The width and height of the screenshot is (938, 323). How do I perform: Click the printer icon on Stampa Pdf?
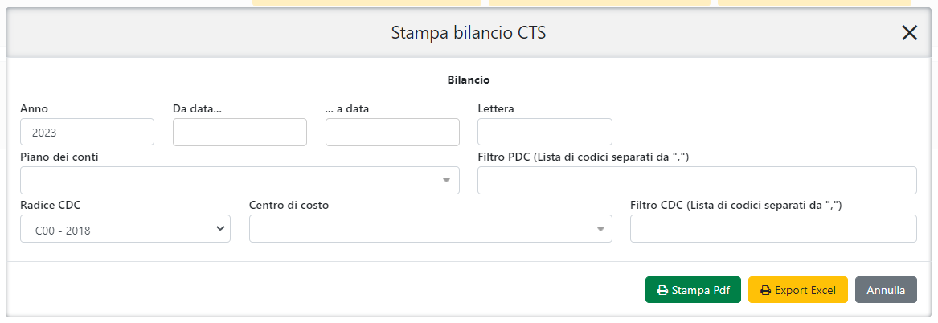(662, 291)
